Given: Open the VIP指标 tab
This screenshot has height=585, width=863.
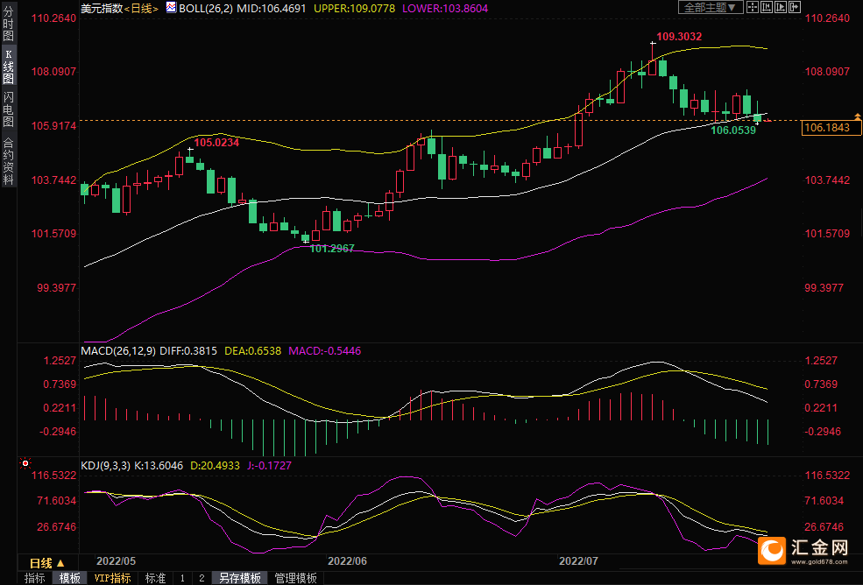Looking at the screenshot, I should pyautogui.click(x=112, y=578).
